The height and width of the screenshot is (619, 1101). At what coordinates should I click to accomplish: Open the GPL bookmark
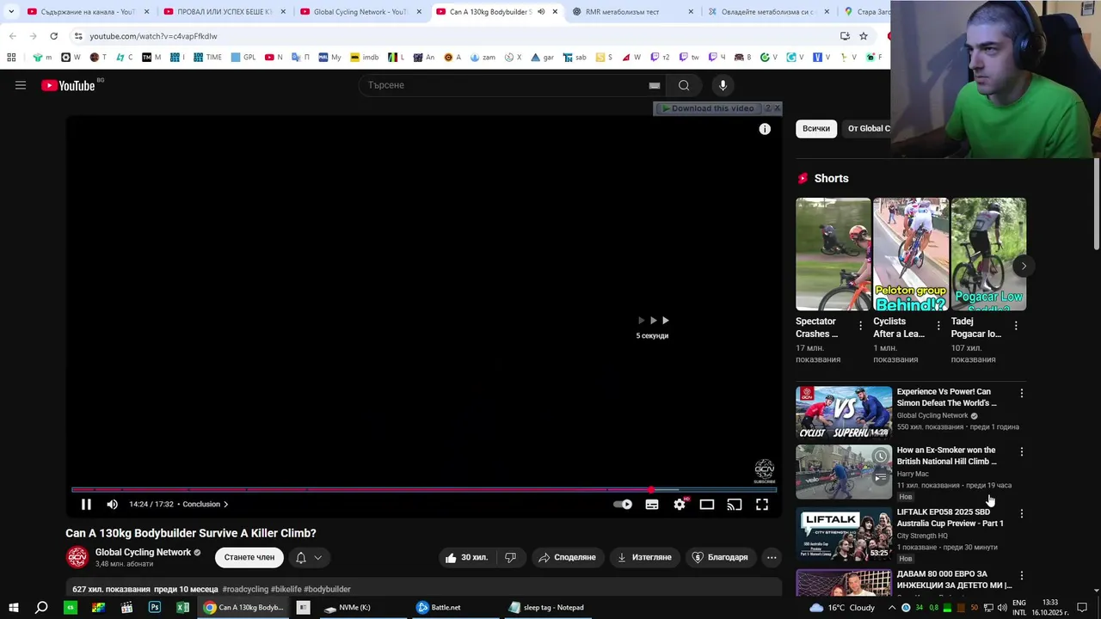[x=243, y=58]
